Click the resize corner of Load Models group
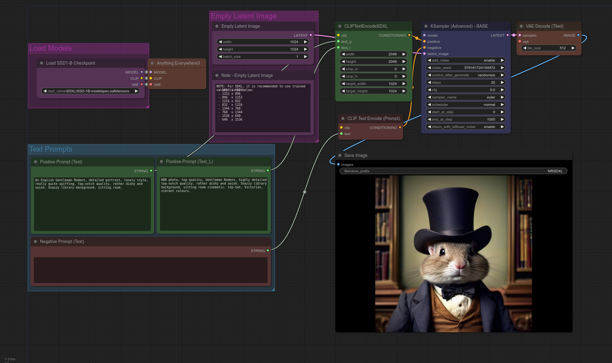The image size is (612, 363). [147, 106]
